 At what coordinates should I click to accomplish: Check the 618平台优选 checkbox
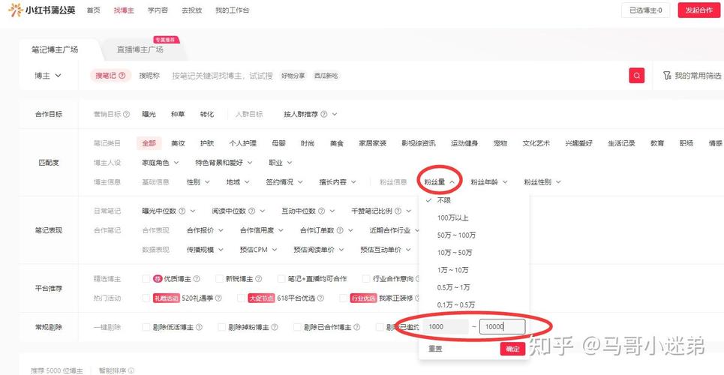(241, 298)
